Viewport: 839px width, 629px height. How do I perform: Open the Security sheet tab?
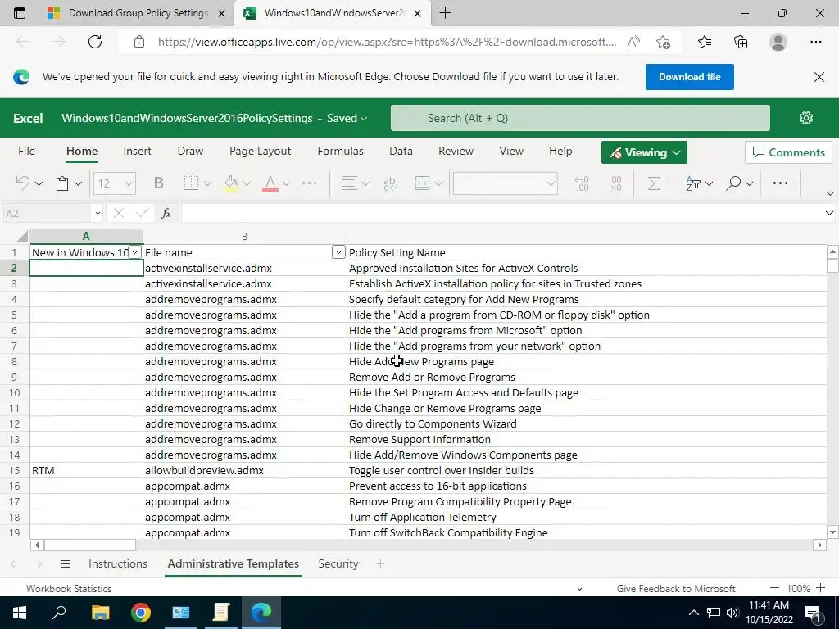click(x=338, y=563)
